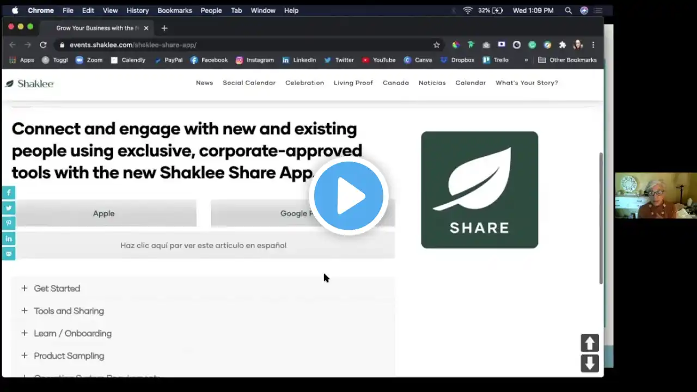Share page via LinkedIn side icon
The width and height of the screenshot is (697, 392).
coord(9,238)
